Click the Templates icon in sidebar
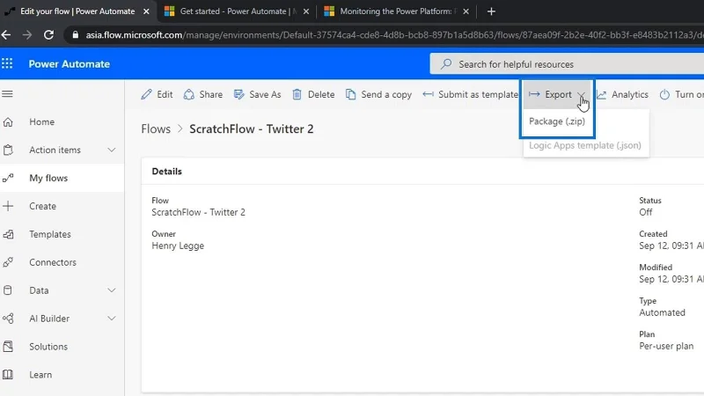Screen dimensions: 704x396 tap(8, 234)
